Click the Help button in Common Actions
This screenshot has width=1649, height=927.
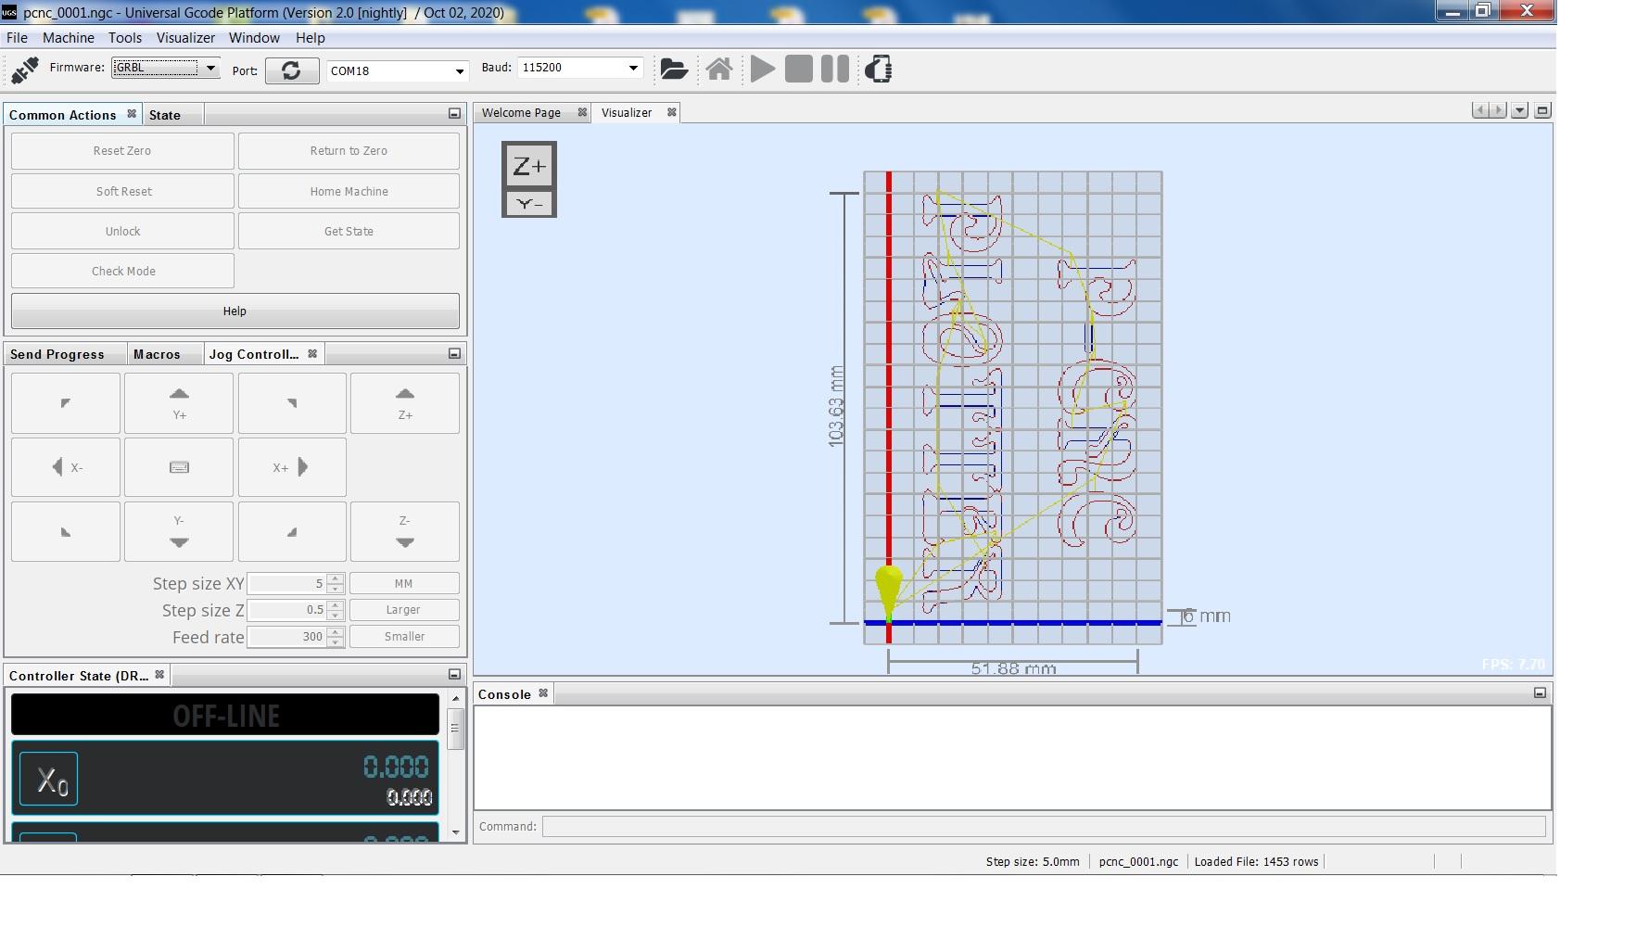[235, 311]
